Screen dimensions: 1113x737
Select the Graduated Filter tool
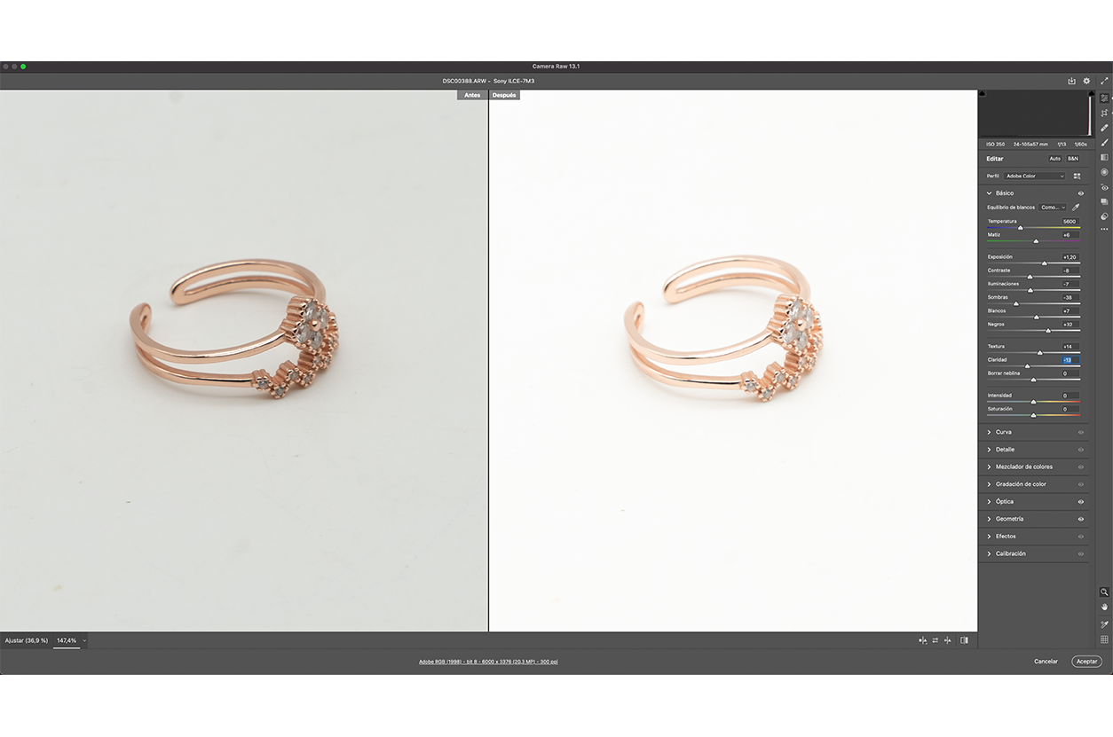[x=1104, y=157]
